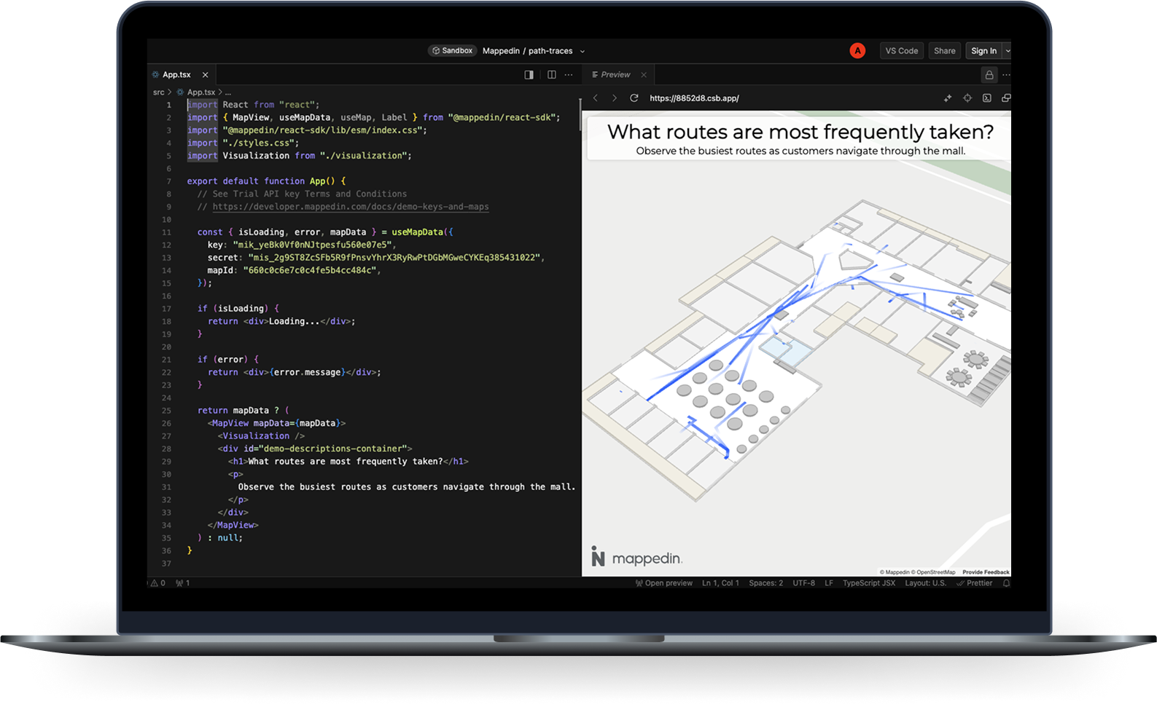This screenshot has height=707, width=1157.
Task: Refresh the preview page
Action: point(634,98)
